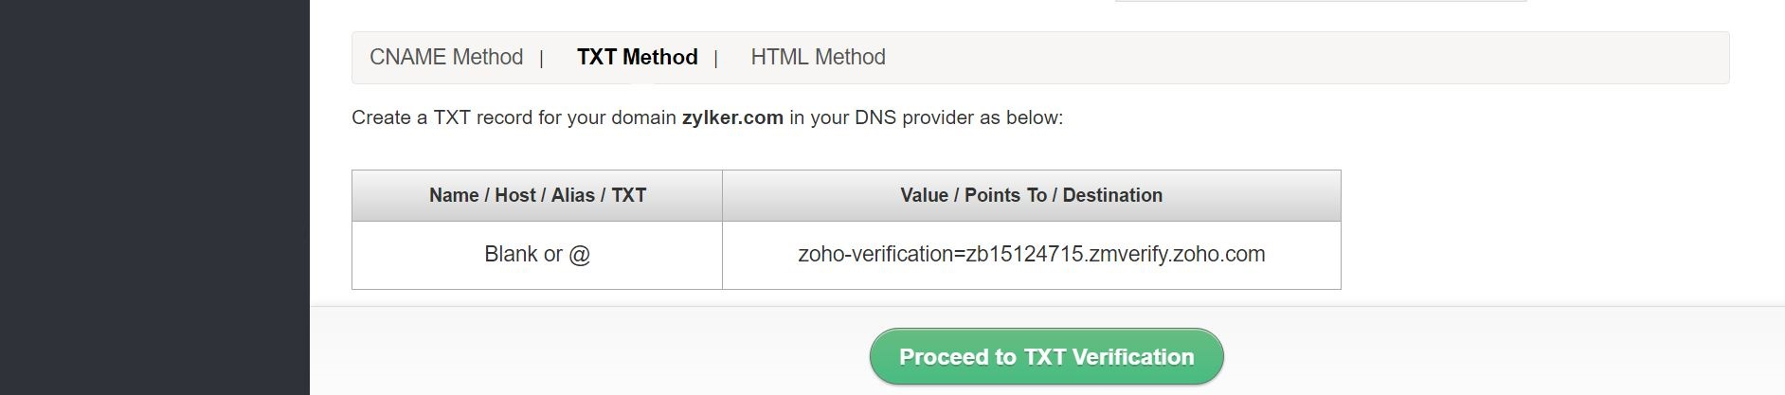Click the "zb15124715" verification code text
This screenshot has width=1785, height=395.
(x=1024, y=255)
